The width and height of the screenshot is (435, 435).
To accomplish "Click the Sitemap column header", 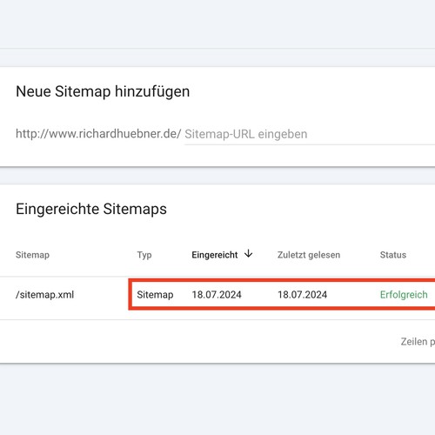I will click(32, 255).
